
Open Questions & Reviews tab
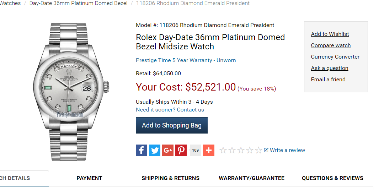coord(332,178)
